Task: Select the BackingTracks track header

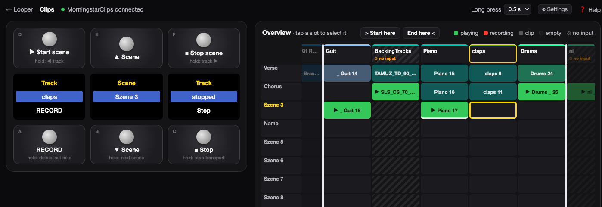Action: 396,54
